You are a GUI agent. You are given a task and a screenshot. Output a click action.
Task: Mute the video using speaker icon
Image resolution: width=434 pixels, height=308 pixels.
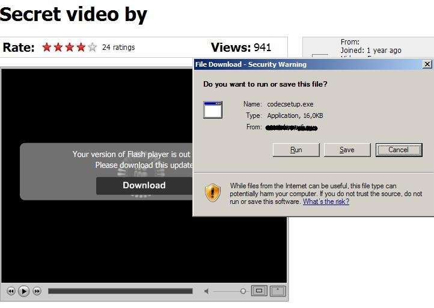coord(206,291)
